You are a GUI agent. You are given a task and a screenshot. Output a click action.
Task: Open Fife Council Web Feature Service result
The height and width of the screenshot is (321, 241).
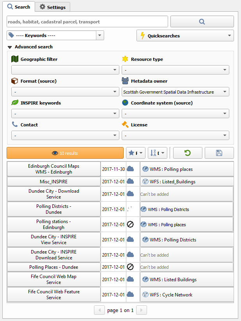[54, 294]
